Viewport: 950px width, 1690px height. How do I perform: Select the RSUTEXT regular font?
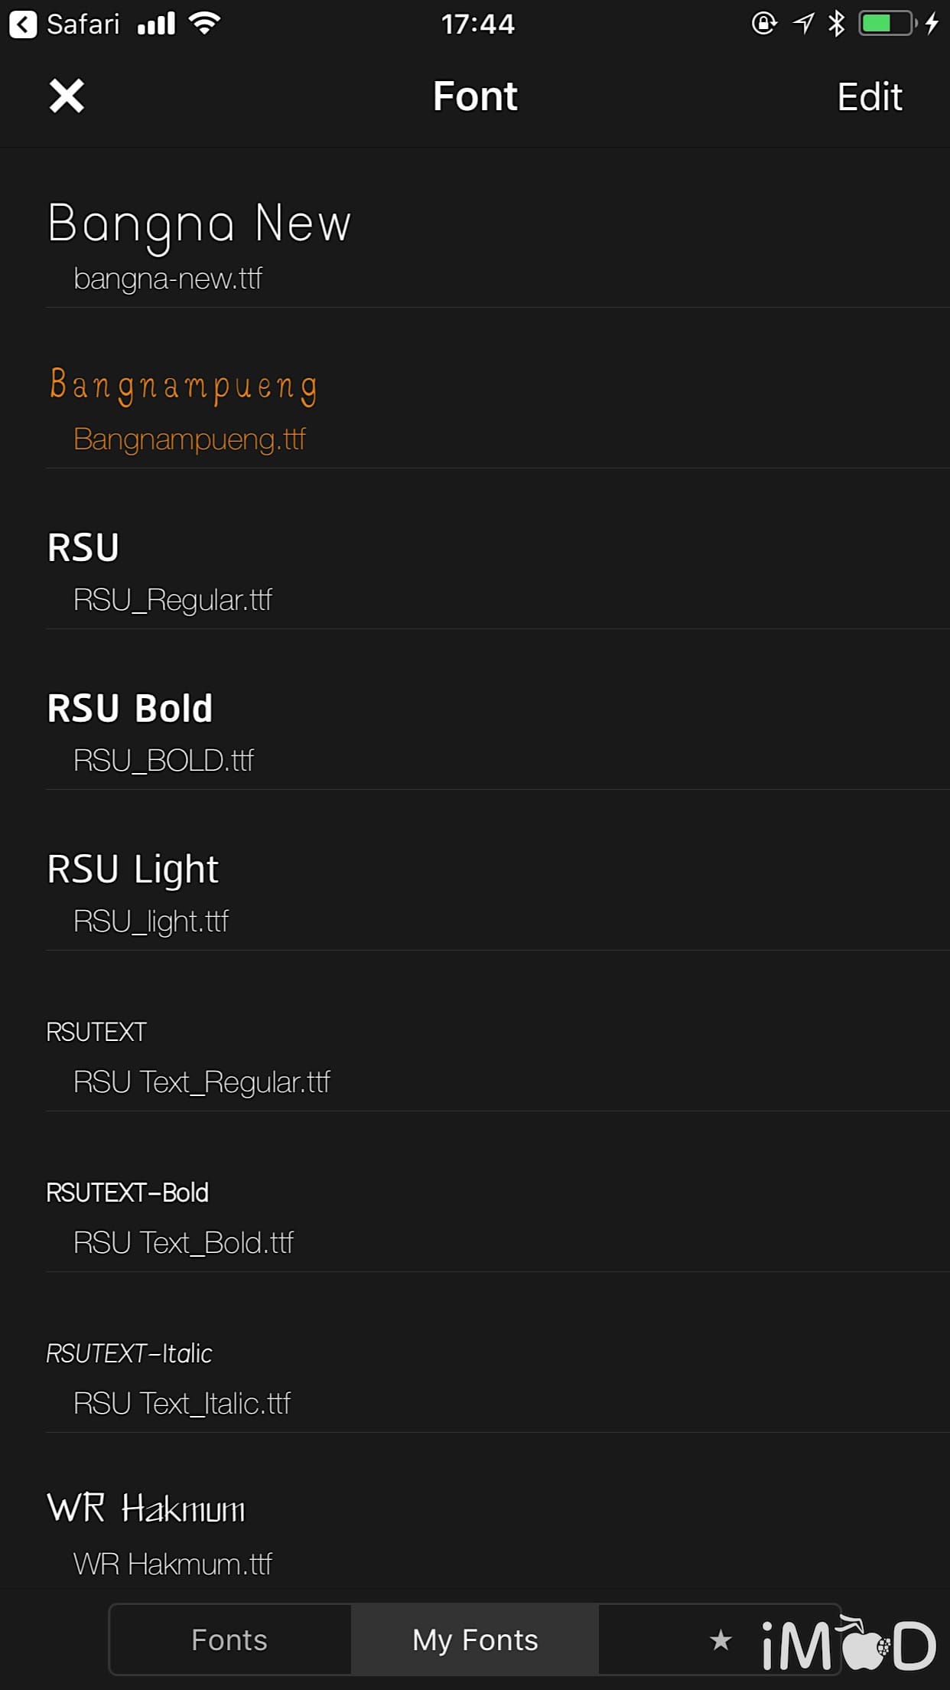point(187,1055)
